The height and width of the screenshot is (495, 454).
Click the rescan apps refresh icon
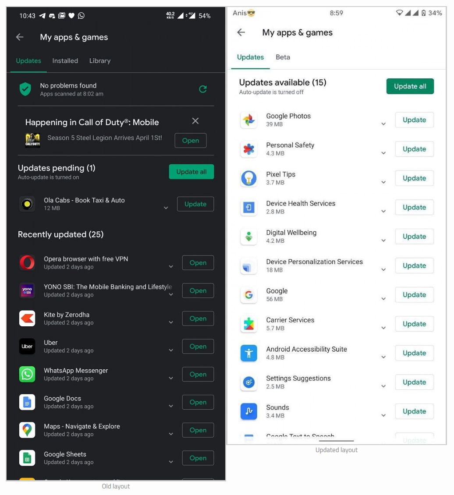[202, 89]
